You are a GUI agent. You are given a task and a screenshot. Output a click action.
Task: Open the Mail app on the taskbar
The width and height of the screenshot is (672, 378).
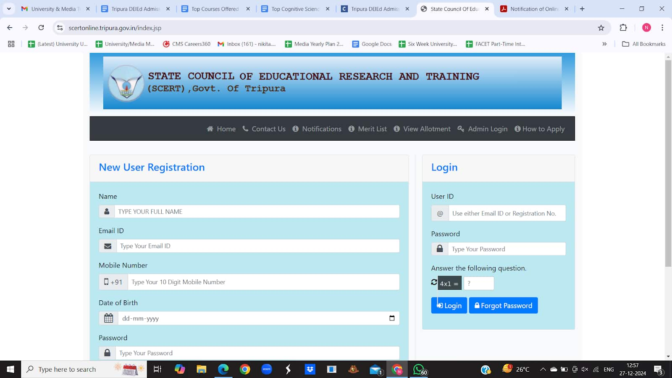[375, 369]
